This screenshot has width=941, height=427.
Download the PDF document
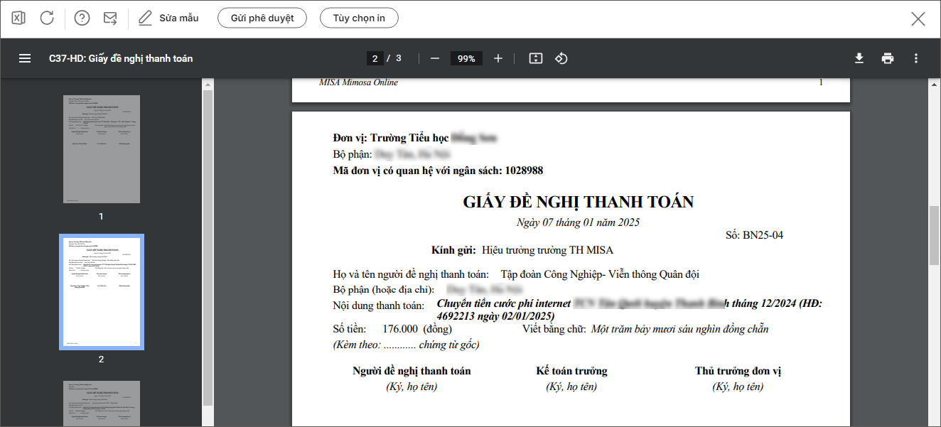tap(859, 58)
